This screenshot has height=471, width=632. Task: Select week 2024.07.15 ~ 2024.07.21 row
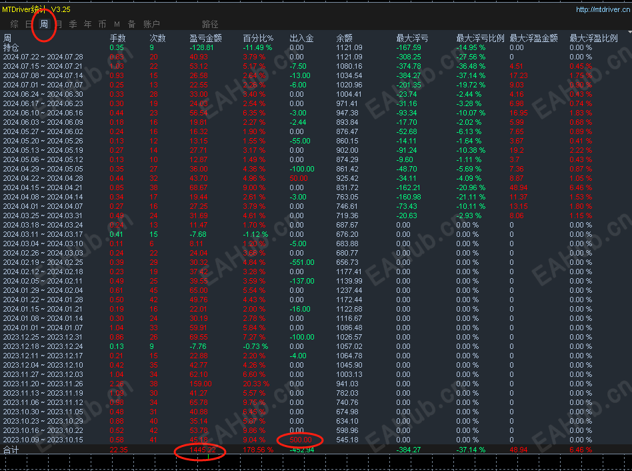pyautogui.click(x=316, y=66)
